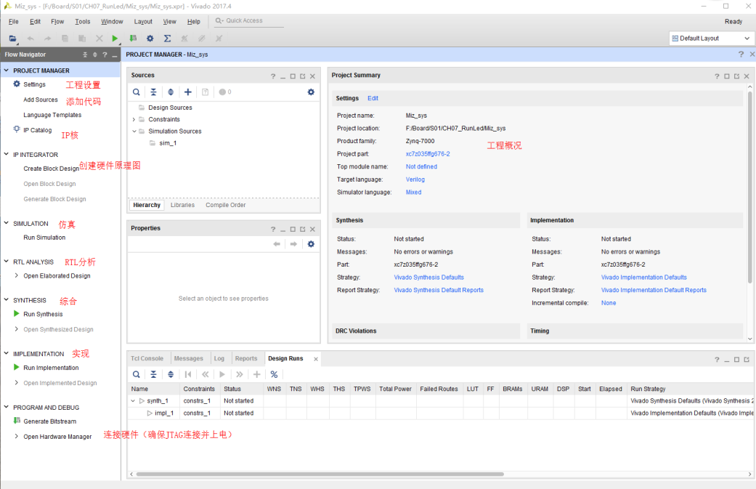
Task: Collapse the synth_1 run row
Action: [x=133, y=401]
